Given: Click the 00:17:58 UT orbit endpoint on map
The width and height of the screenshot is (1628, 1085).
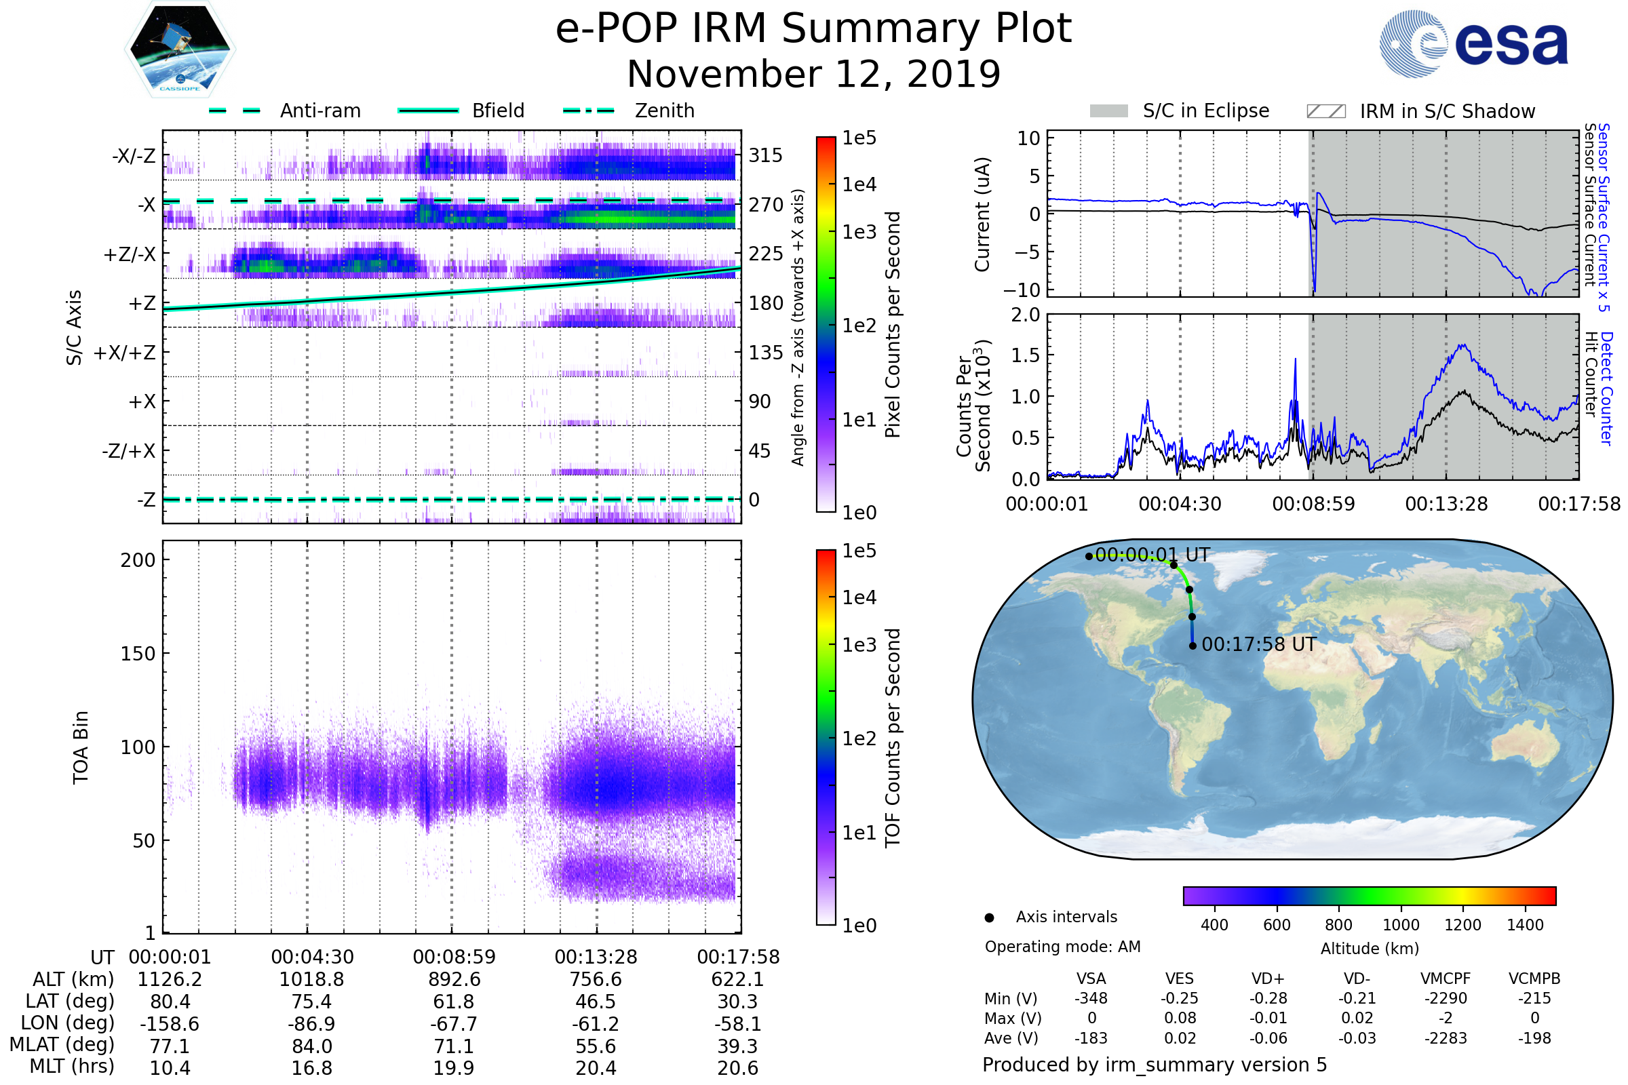Looking at the screenshot, I should 1193,646.
